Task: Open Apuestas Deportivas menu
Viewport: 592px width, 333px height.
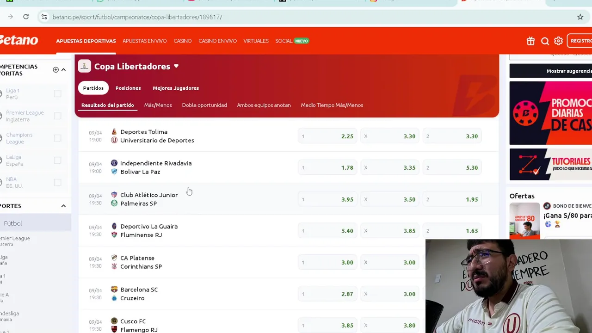Action: (86, 41)
